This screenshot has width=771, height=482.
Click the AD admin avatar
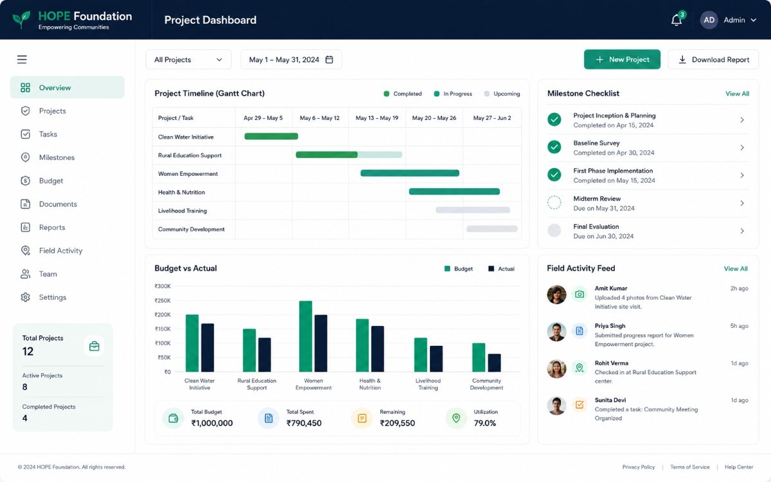coord(709,20)
